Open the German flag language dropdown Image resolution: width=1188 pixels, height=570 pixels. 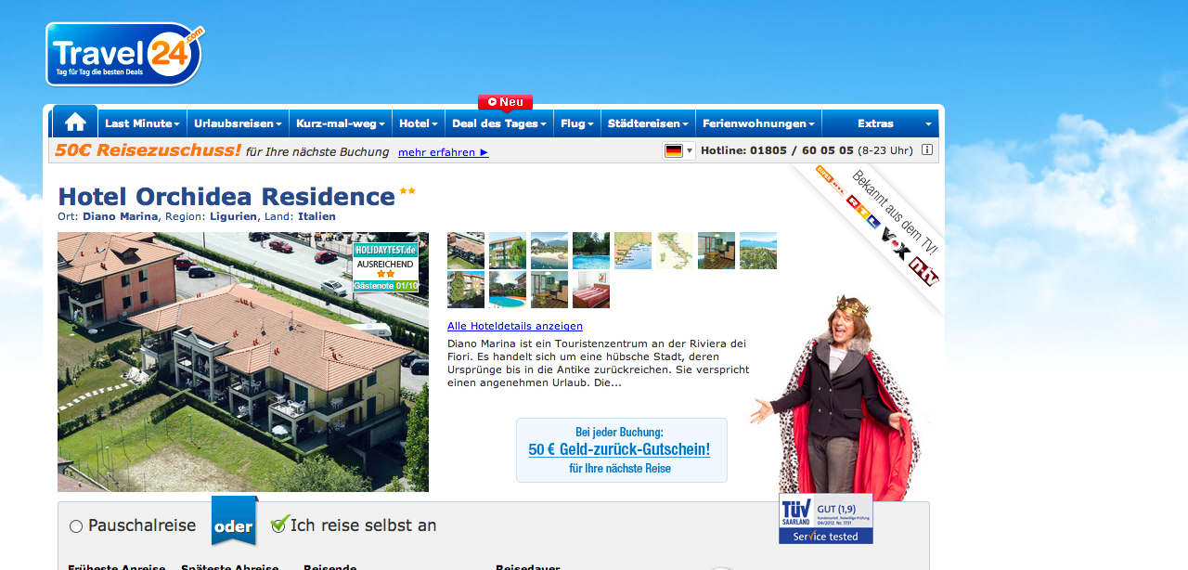678,150
